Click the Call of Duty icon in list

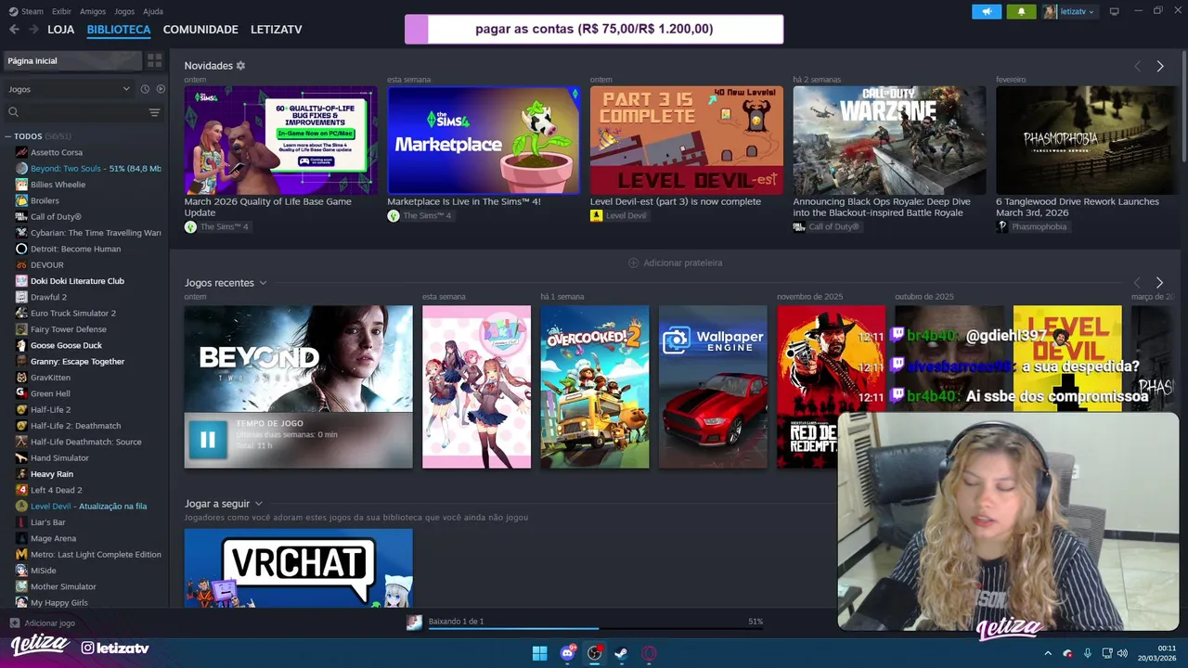(x=21, y=216)
